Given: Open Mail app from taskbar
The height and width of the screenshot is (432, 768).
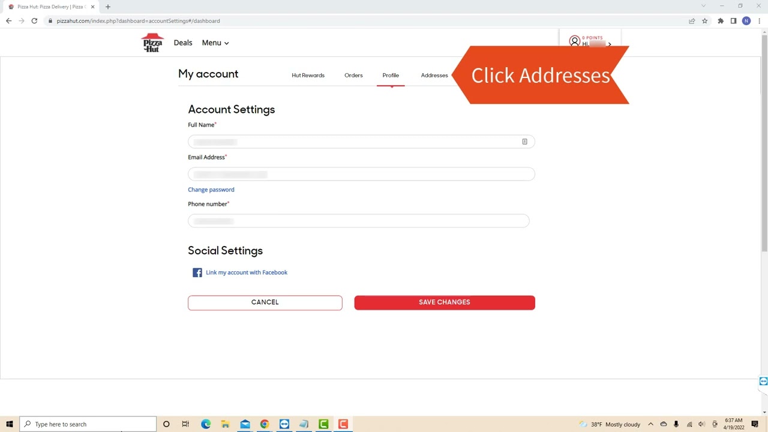Looking at the screenshot, I should (x=245, y=424).
